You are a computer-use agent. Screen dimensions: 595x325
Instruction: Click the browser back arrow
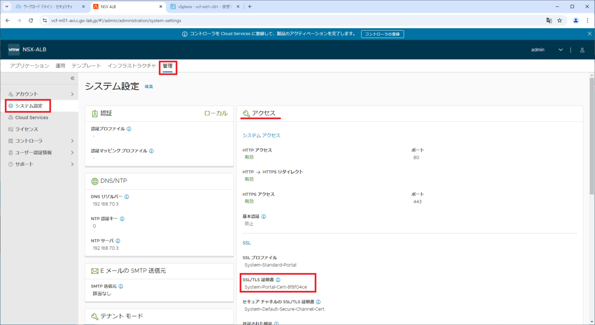point(7,20)
